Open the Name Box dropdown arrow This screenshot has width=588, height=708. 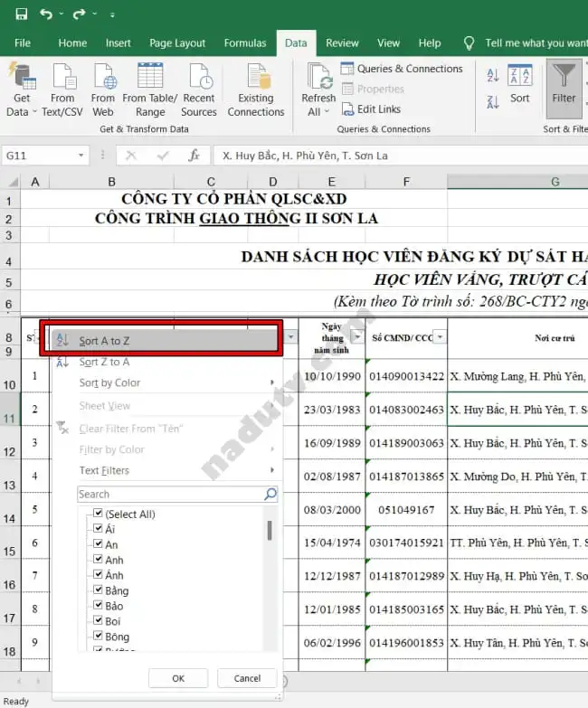[x=81, y=156]
